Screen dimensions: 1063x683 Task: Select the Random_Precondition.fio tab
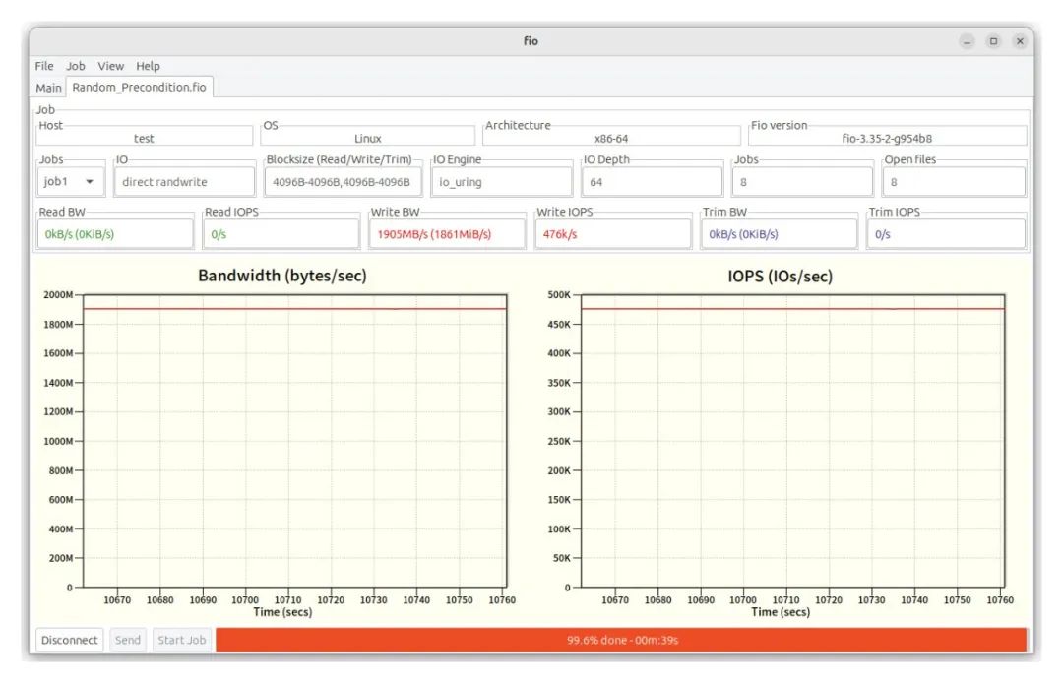139,87
